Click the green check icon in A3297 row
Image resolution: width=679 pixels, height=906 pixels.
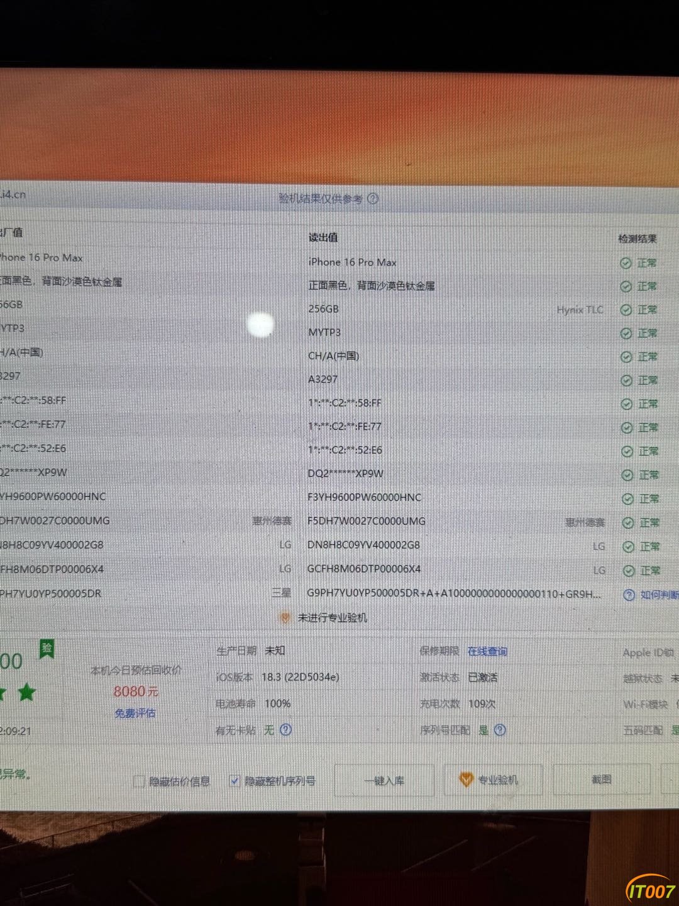(626, 381)
